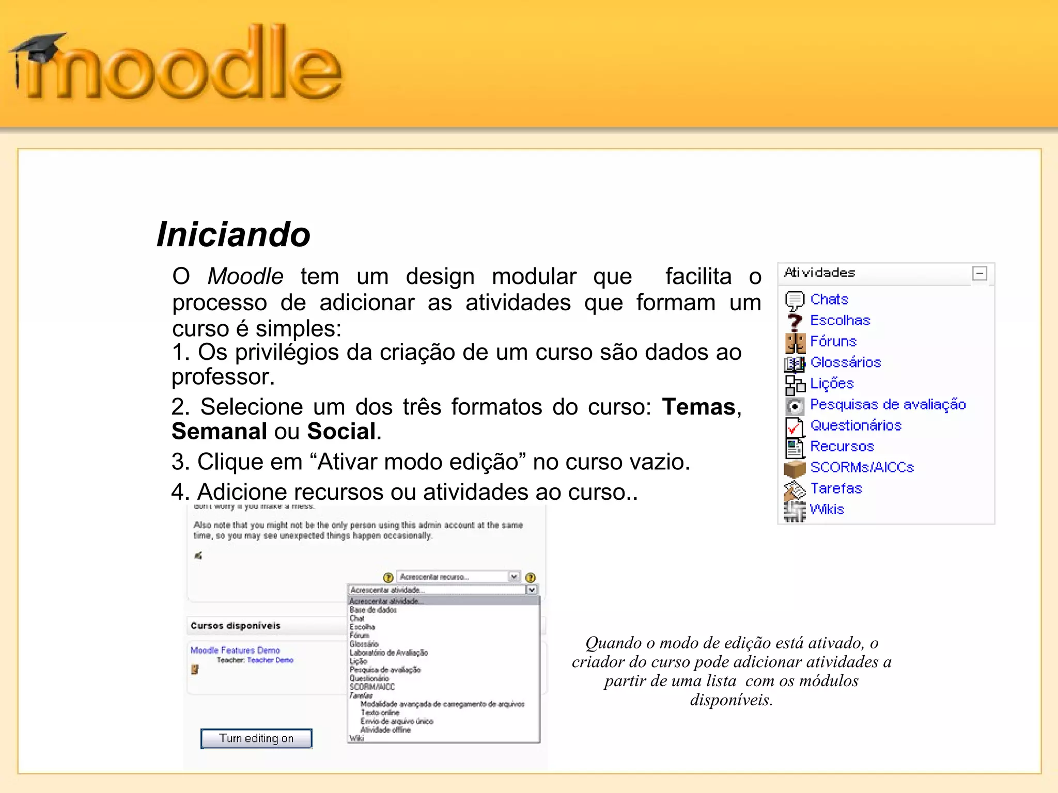Image resolution: width=1058 pixels, height=793 pixels.
Task: Click the Turn editing on button
Action: (x=256, y=738)
